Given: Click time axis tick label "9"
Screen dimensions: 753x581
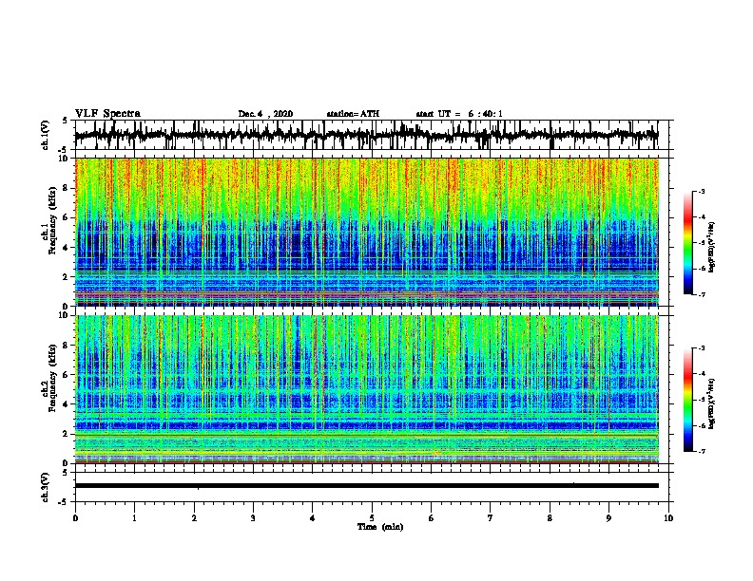Looking at the screenshot, I should coord(608,518).
